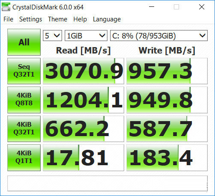The width and height of the screenshot is (215, 196).
Task: Open the Language menu
Action: [x=107, y=19]
